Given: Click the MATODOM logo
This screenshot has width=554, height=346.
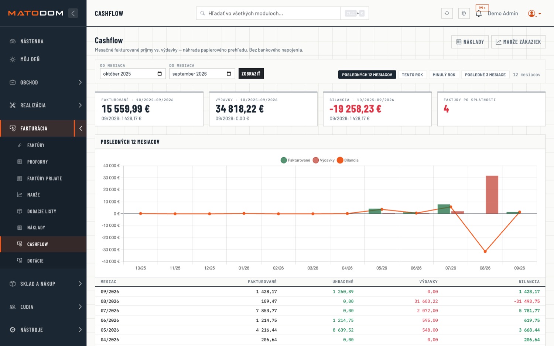Looking at the screenshot, I should coord(36,13).
